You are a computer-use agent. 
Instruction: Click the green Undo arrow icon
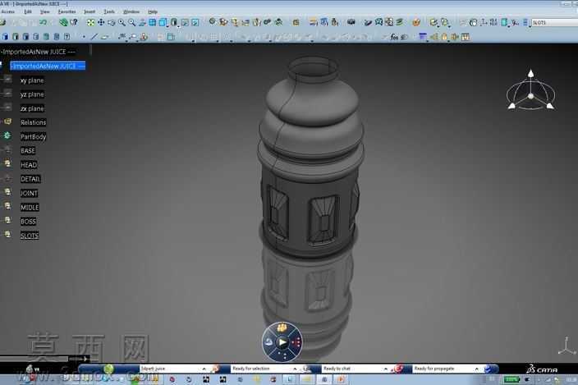44,22
